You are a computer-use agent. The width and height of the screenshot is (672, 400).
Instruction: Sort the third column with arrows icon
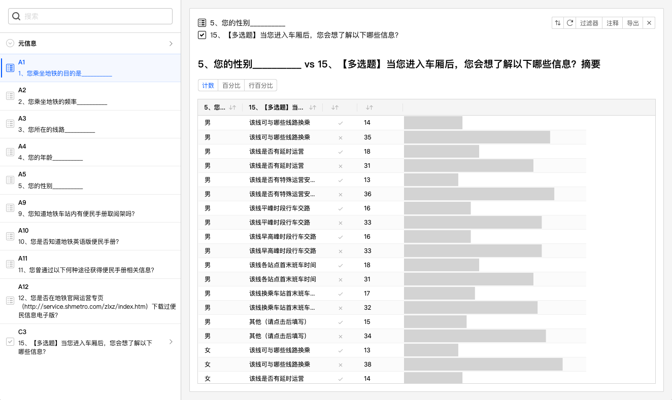click(x=335, y=107)
